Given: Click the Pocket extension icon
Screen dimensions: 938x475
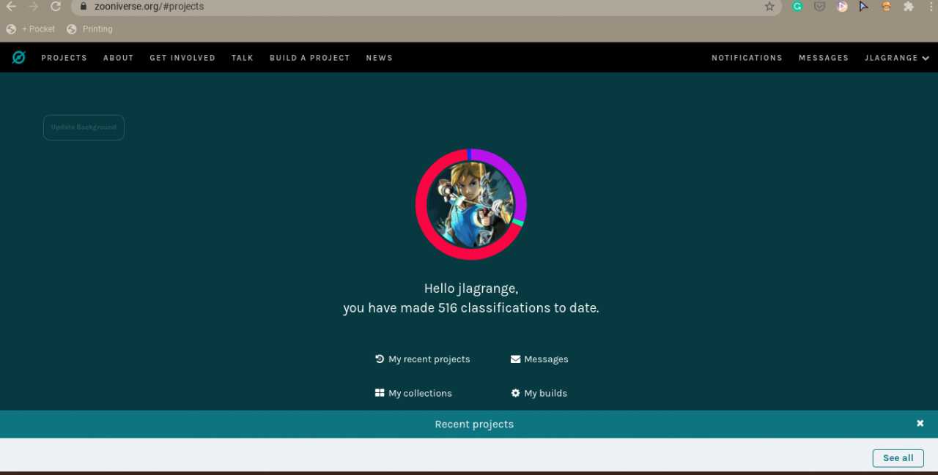Looking at the screenshot, I should (x=820, y=7).
